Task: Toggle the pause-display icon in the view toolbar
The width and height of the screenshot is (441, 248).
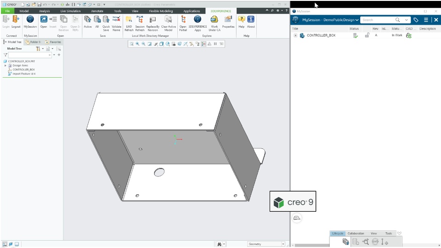Action: point(215,44)
